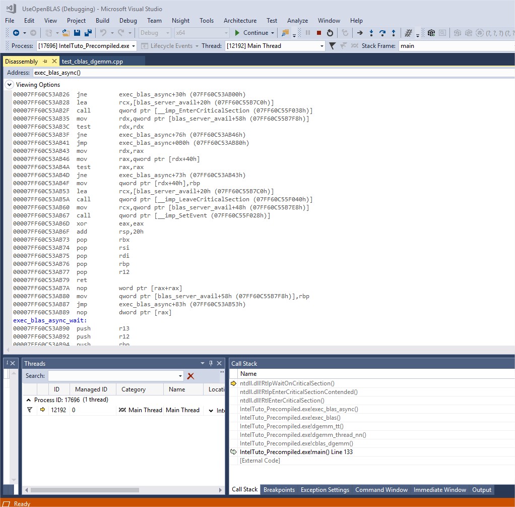Open the Debug menu
515x507 pixels.
(x=128, y=20)
